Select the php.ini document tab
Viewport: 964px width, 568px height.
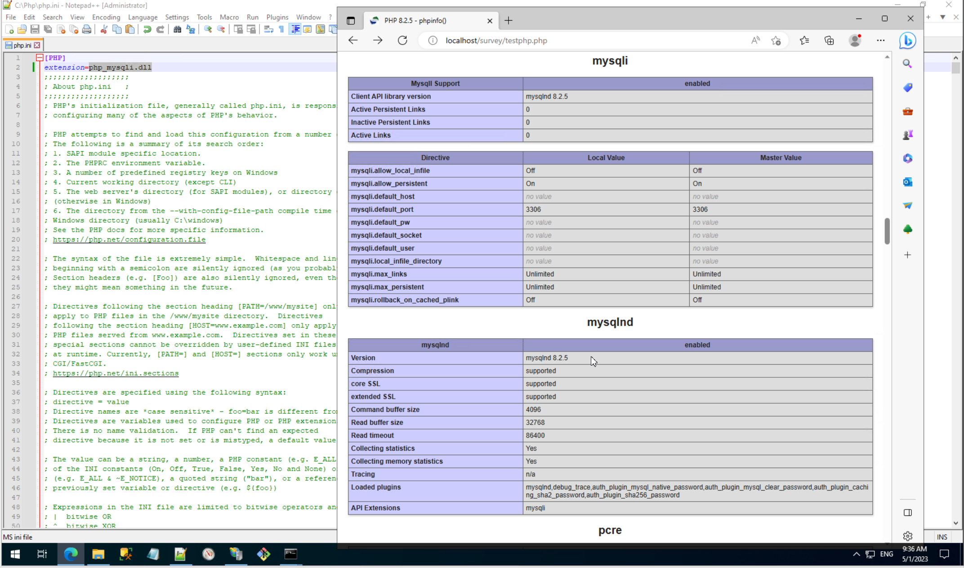[22, 45]
